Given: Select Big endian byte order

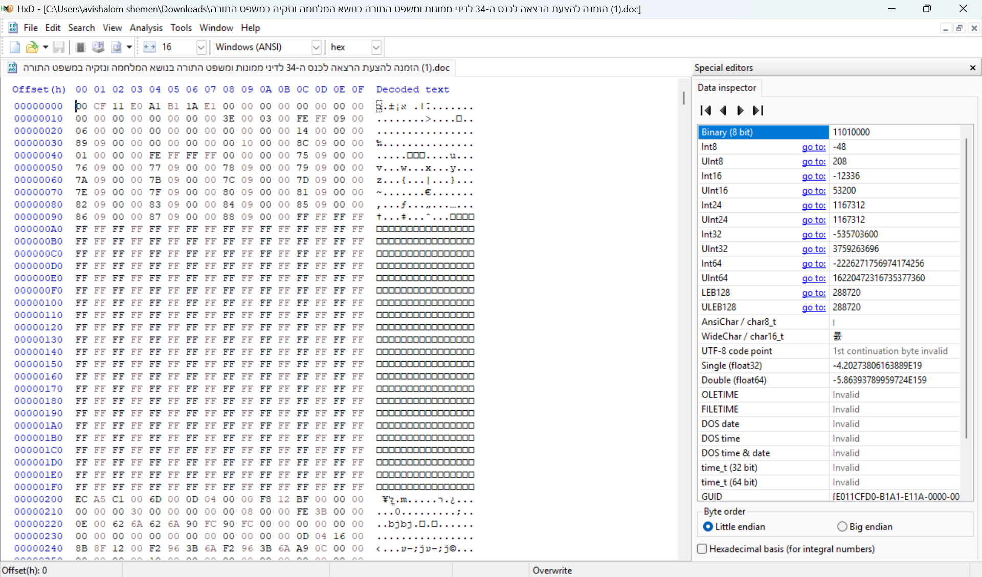Looking at the screenshot, I should point(865,526).
